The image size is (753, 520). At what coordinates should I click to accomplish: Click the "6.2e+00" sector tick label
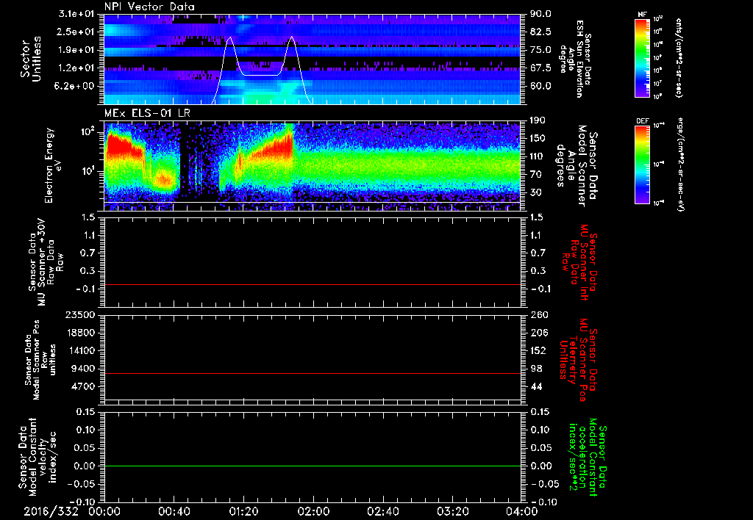76,87
